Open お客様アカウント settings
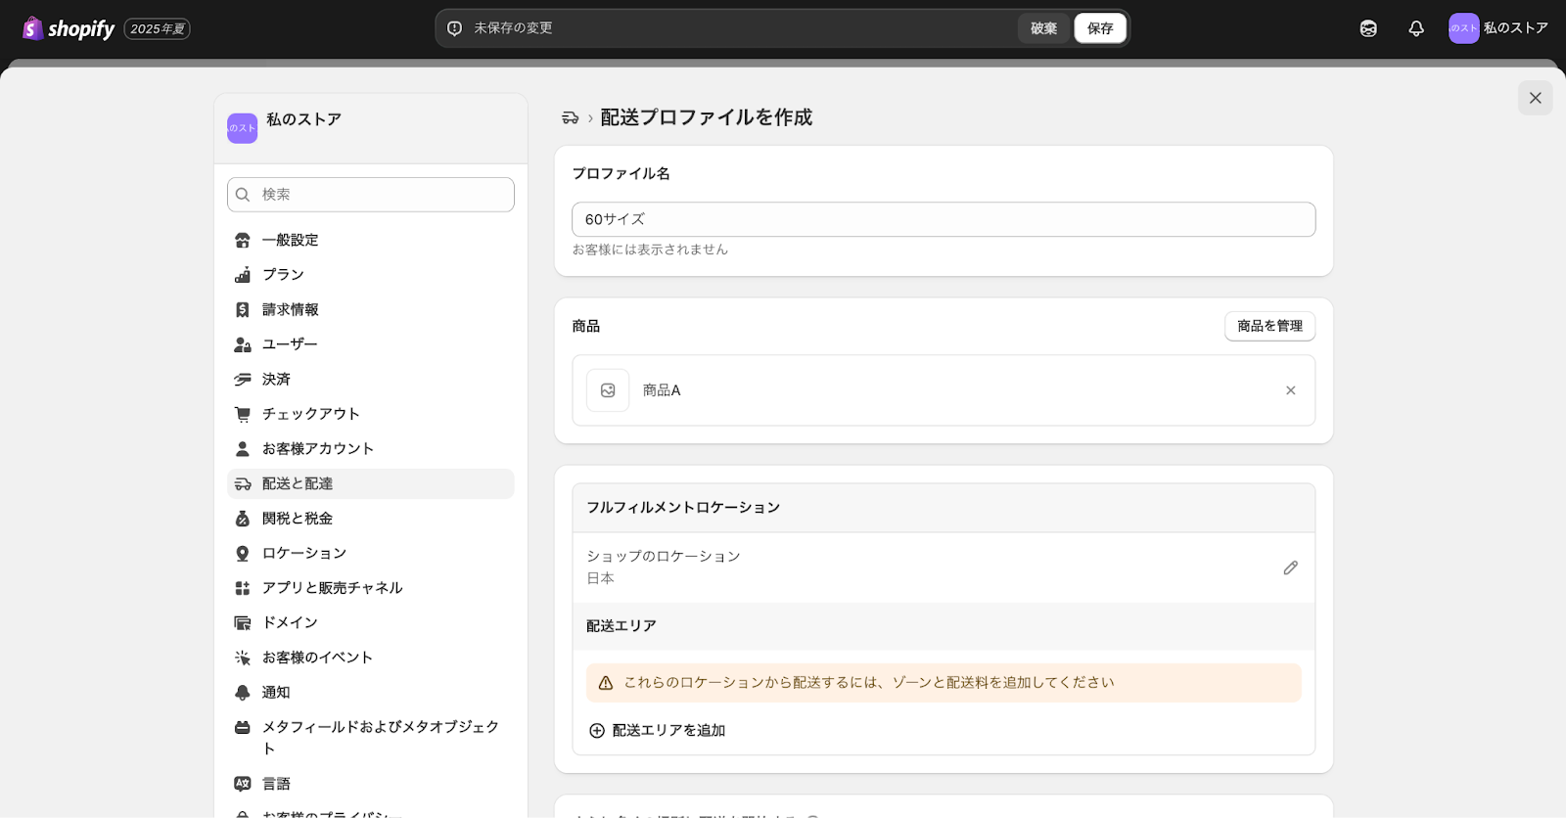Viewport: 1566px width, 818px height. pyautogui.click(x=371, y=448)
